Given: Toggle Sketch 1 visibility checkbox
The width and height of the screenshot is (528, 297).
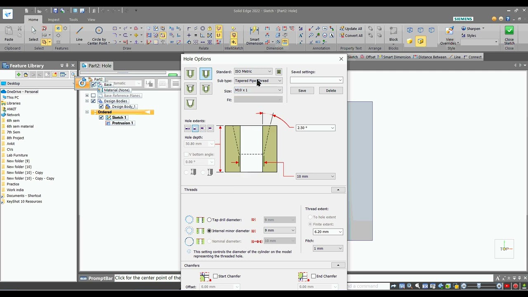Looking at the screenshot, I should tap(101, 118).
